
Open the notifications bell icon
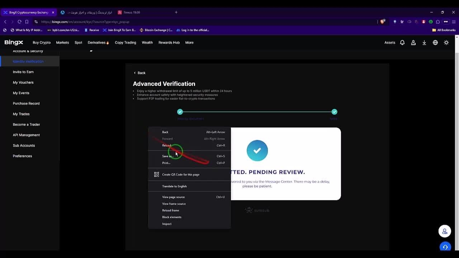pyautogui.click(x=402, y=43)
